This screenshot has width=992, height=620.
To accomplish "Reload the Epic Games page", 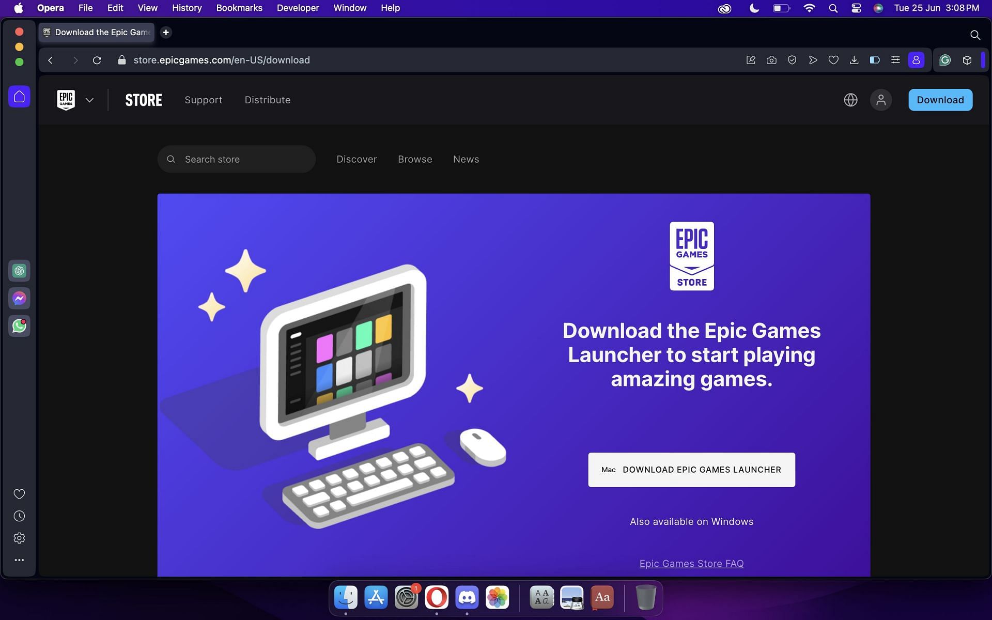I will (97, 60).
